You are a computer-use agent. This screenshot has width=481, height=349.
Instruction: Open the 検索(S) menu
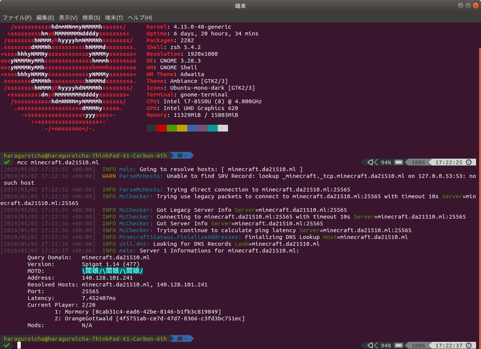tap(91, 18)
